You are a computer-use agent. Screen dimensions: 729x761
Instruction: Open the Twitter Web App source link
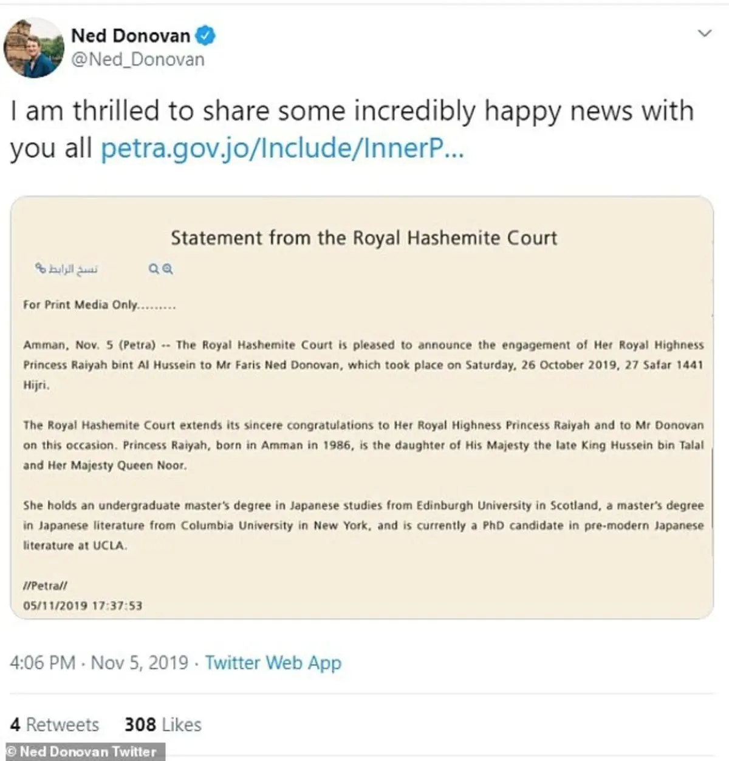point(273,663)
